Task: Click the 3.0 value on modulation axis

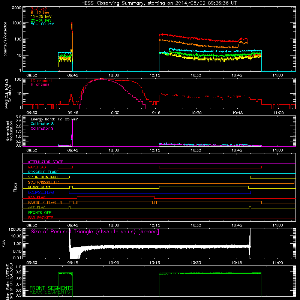Action: [x=18, y=117]
